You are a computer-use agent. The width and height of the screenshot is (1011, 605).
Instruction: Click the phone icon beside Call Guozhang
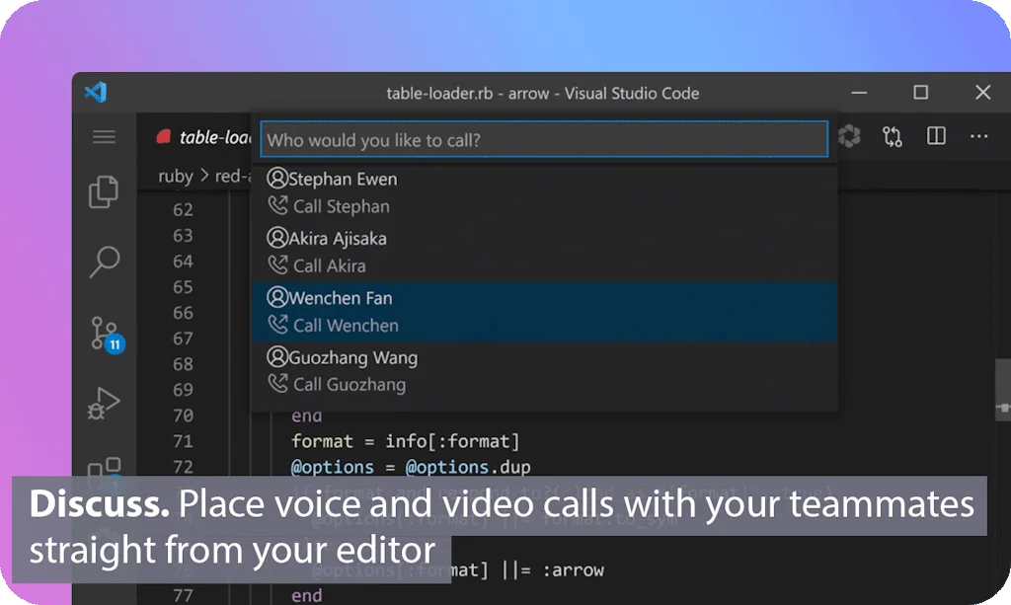tap(279, 385)
